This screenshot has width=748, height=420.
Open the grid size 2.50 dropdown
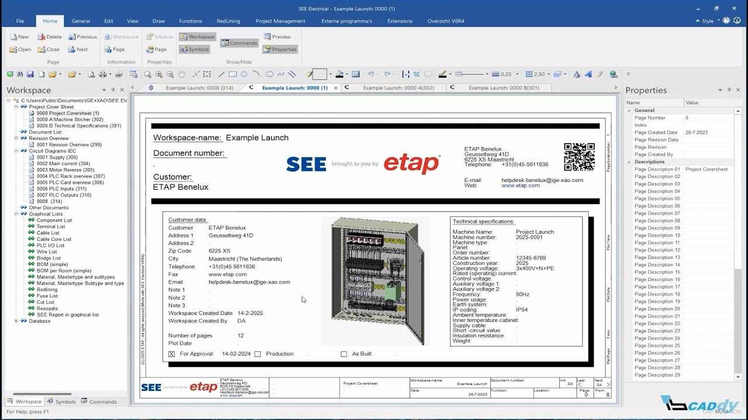pyautogui.click(x=550, y=74)
